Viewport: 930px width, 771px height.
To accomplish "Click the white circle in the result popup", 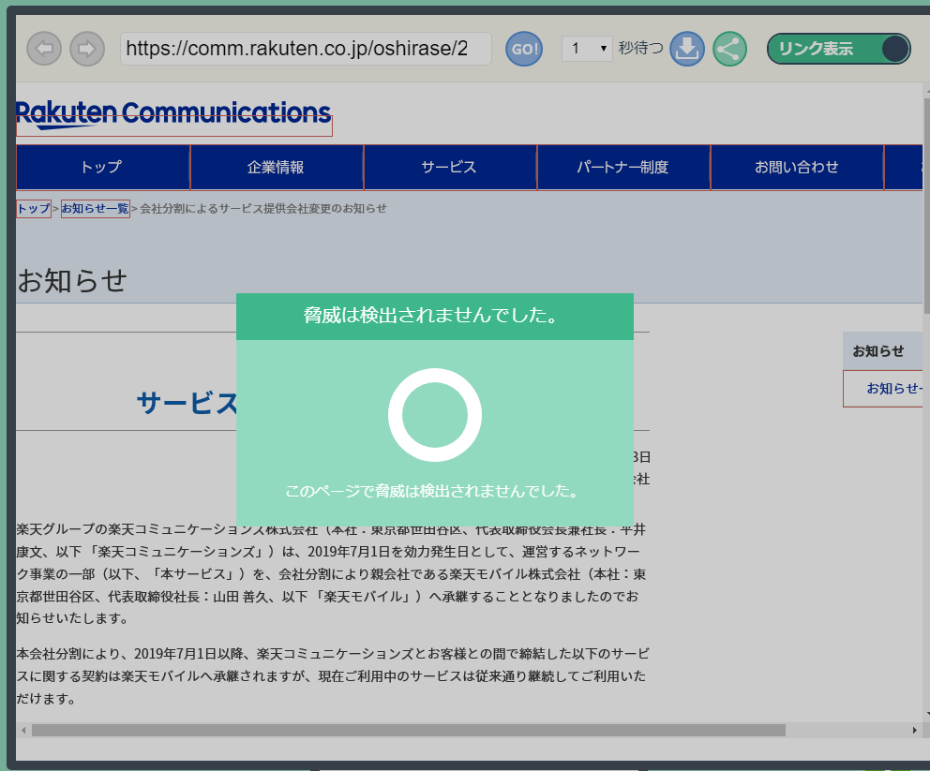I will tap(434, 415).
